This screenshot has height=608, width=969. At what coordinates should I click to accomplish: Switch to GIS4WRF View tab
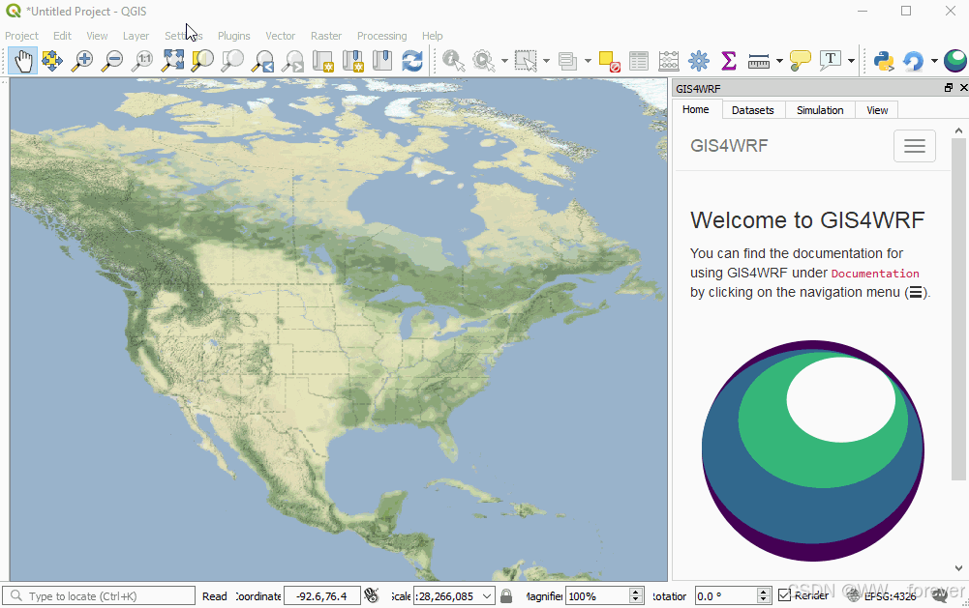(877, 110)
